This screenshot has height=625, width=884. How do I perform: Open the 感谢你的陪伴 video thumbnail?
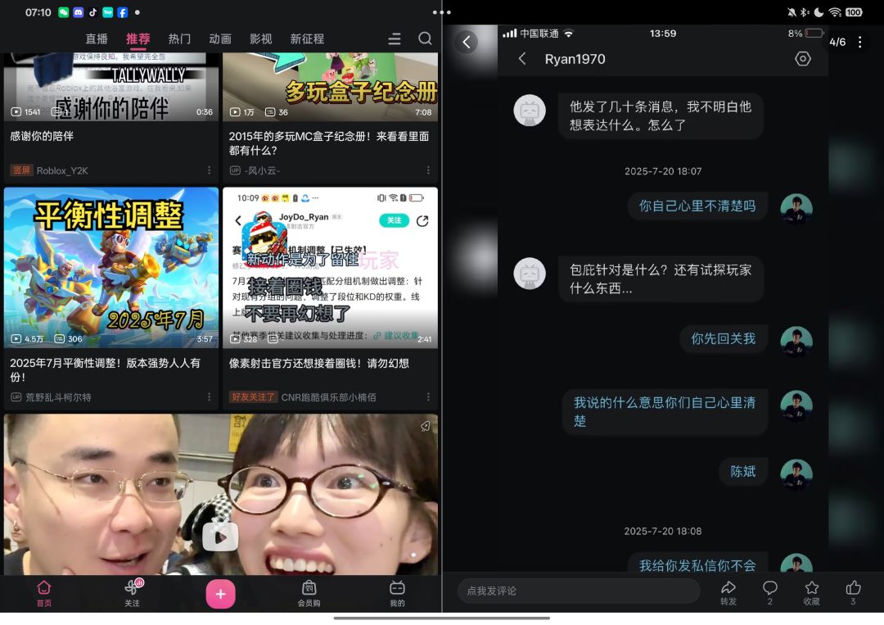[111, 87]
